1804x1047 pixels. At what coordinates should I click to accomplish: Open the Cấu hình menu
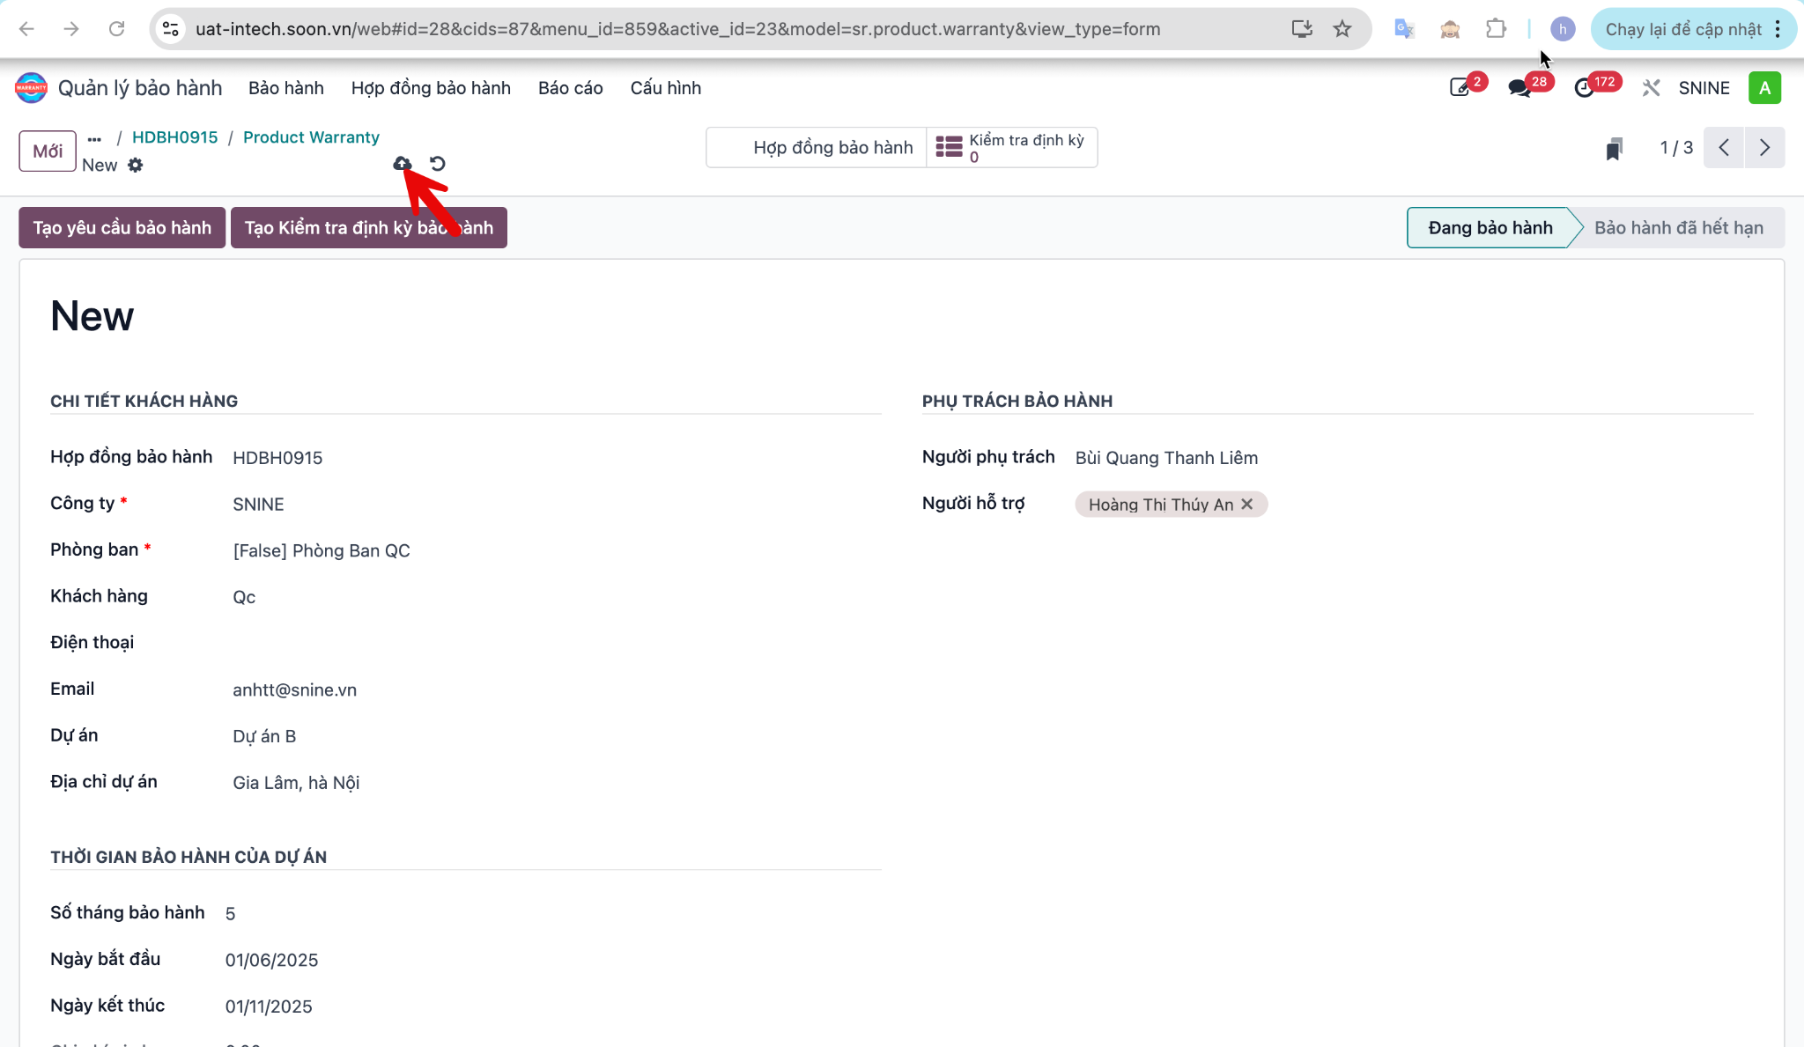pyautogui.click(x=666, y=88)
